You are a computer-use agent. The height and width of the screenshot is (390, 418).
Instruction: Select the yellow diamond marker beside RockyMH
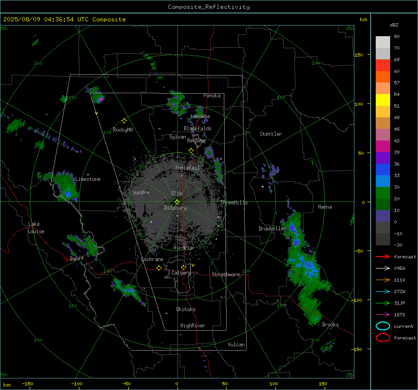coord(124,121)
